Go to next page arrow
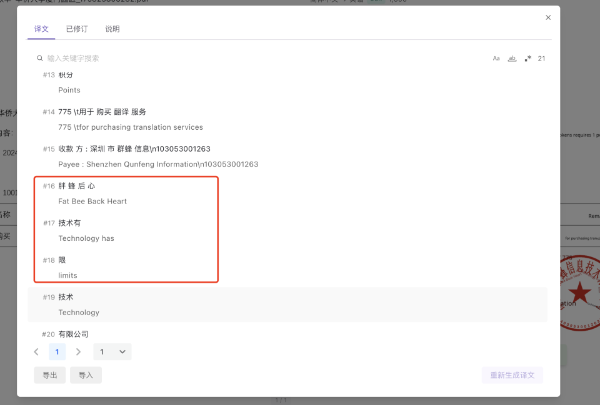 pyautogui.click(x=78, y=352)
